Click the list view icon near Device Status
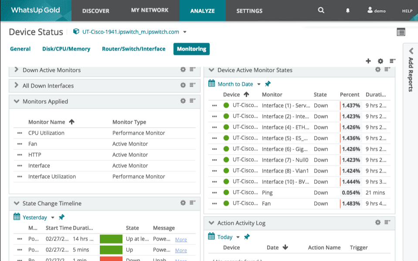This screenshot has width=418, height=261. 401,32
